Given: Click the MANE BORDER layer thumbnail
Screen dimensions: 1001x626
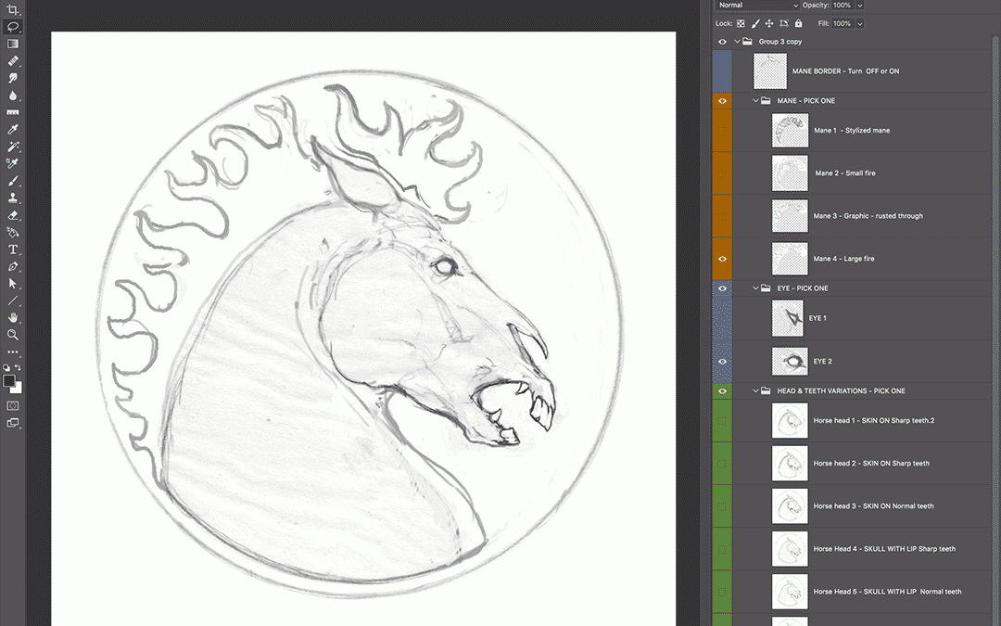Looking at the screenshot, I should (x=770, y=71).
